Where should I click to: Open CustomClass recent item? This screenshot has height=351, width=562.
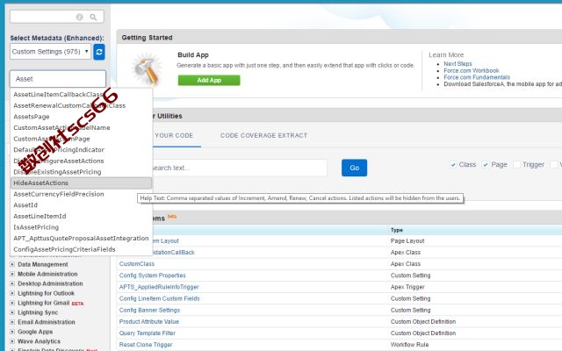pyautogui.click(x=137, y=264)
